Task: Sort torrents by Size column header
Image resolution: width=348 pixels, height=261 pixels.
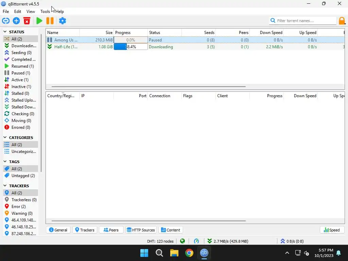Action: tap(97, 33)
